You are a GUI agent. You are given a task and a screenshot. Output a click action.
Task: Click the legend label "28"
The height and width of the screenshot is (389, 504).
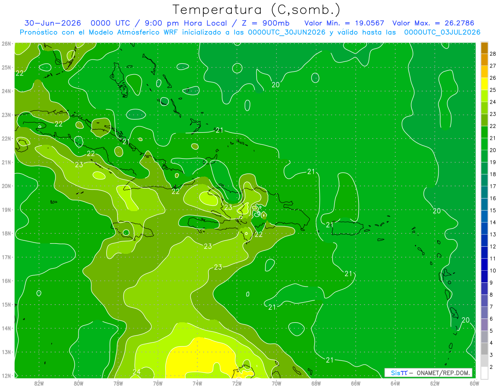(493, 54)
